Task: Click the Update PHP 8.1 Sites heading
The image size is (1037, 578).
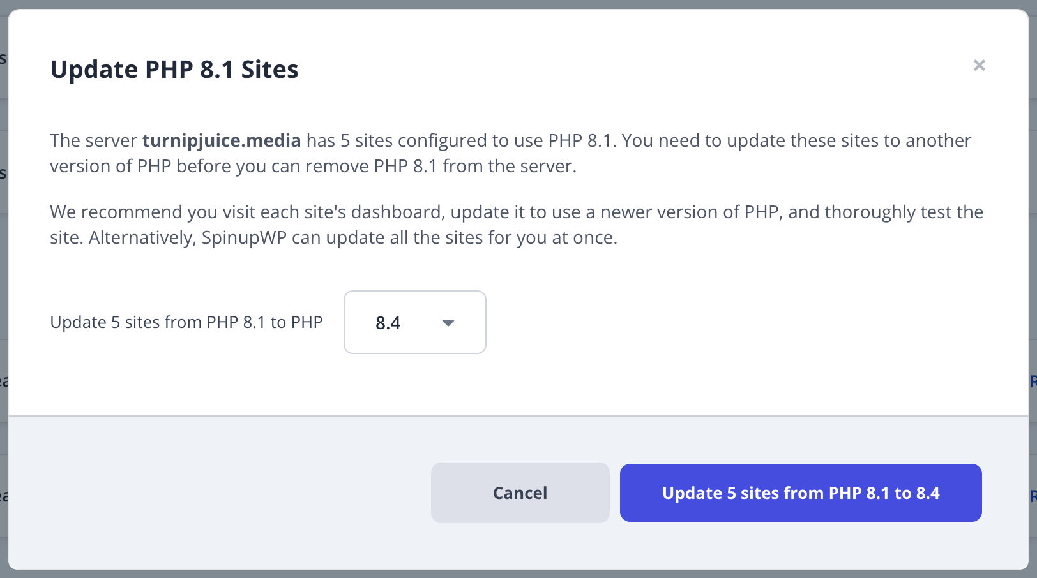Action: (174, 69)
